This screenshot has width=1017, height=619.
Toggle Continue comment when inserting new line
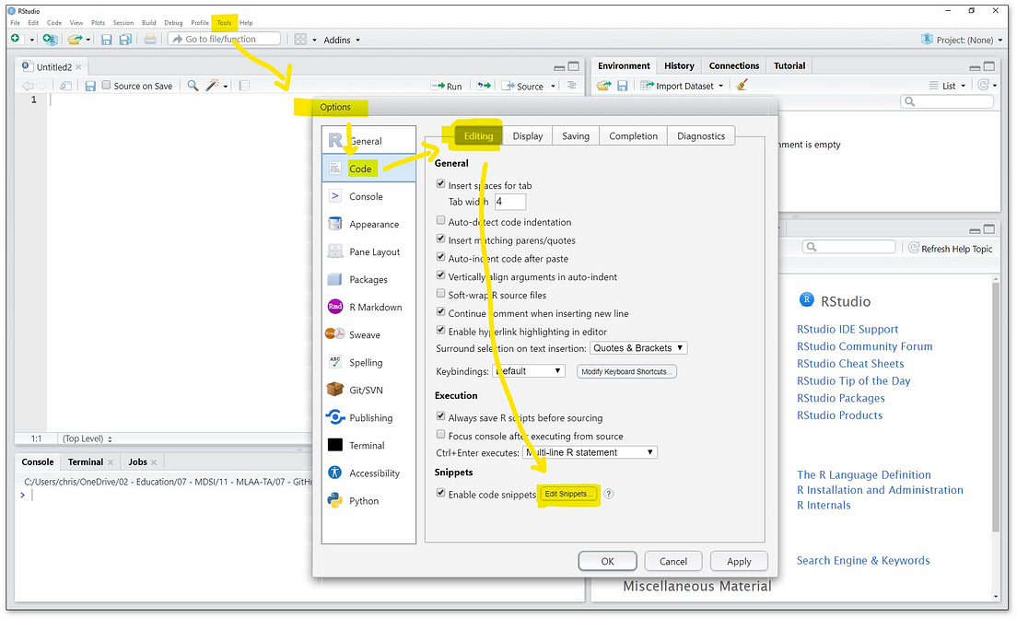441,311
